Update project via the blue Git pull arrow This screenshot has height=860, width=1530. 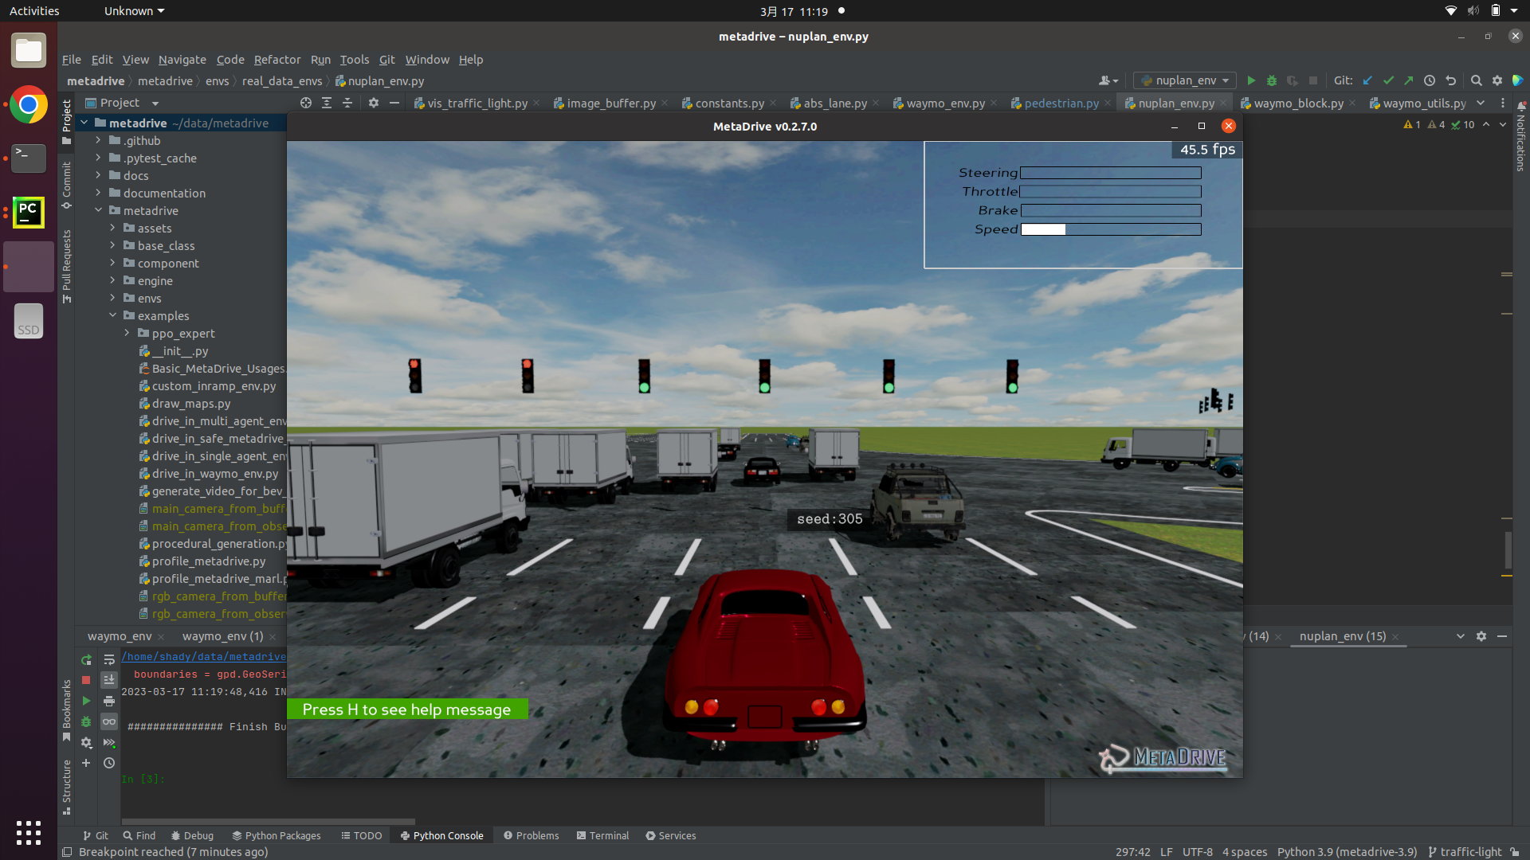1368,80
